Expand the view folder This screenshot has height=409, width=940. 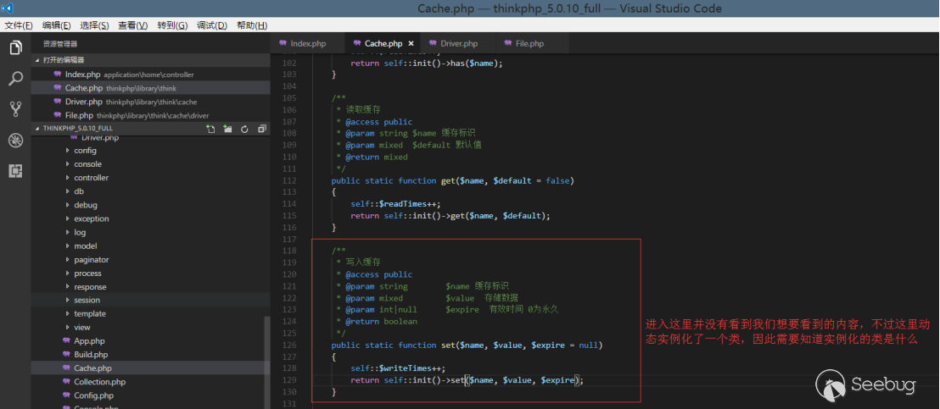point(150,328)
